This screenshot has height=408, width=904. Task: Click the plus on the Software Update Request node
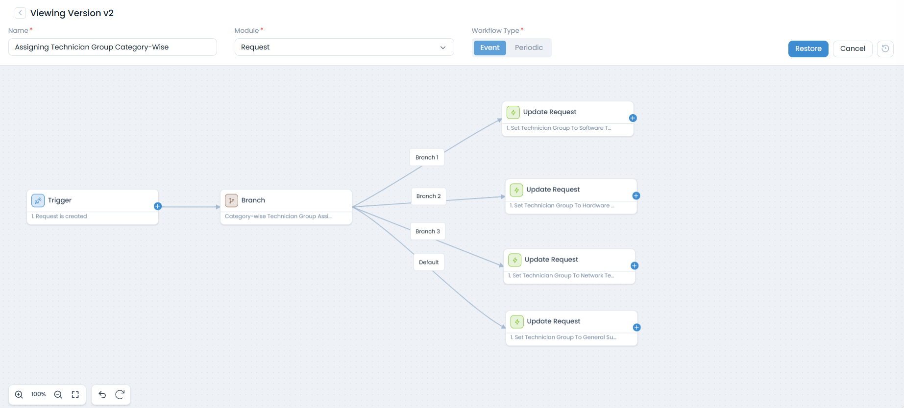(x=633, y=118)
